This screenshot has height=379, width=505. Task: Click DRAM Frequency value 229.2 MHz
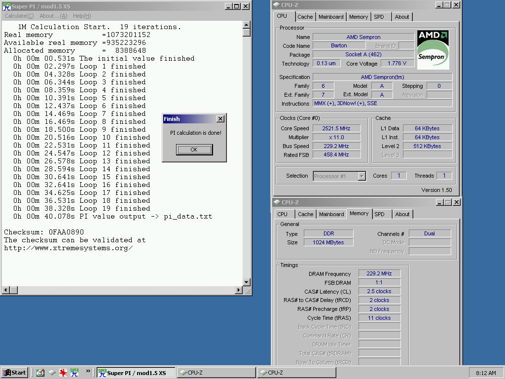coord(379,273)
